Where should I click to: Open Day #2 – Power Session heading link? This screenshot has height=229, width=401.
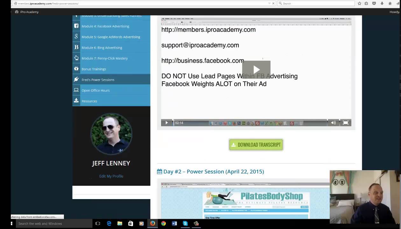[214, 171]
